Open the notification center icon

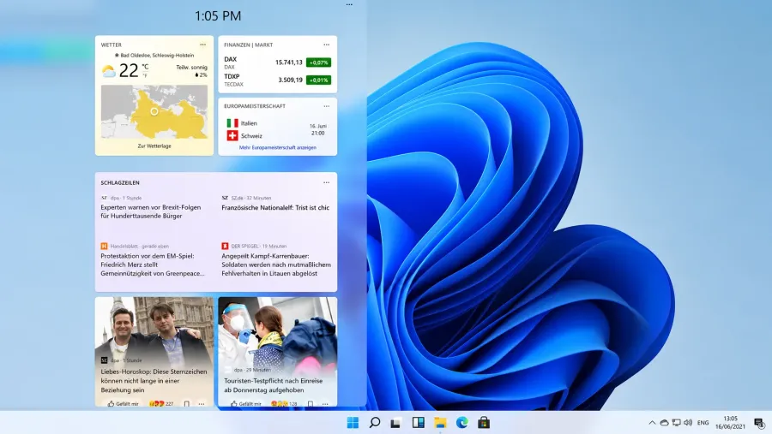pos(759,423)
